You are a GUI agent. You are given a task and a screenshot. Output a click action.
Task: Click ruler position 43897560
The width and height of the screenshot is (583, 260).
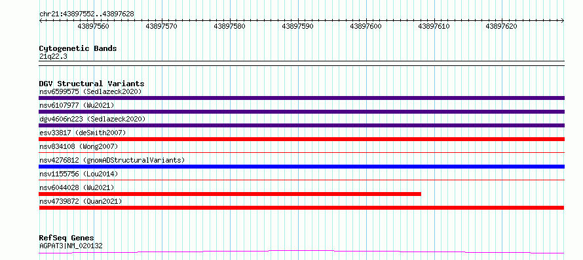[x=93, y=26]
